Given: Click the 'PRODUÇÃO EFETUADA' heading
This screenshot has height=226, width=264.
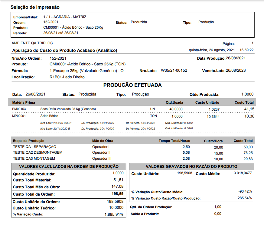Looking at the screenshot, I should (x=132, y=85).
